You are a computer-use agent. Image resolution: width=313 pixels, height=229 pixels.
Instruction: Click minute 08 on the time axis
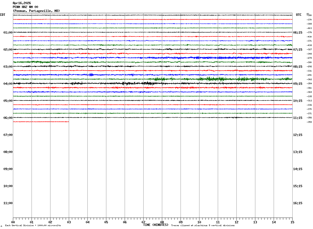pos(162,222)
